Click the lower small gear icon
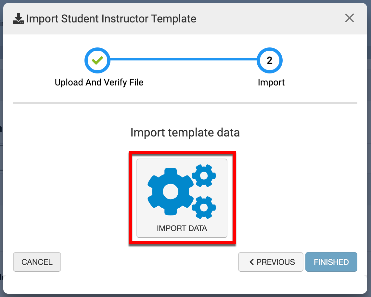This screenshot has height=297, width=371. pos(204,207)
